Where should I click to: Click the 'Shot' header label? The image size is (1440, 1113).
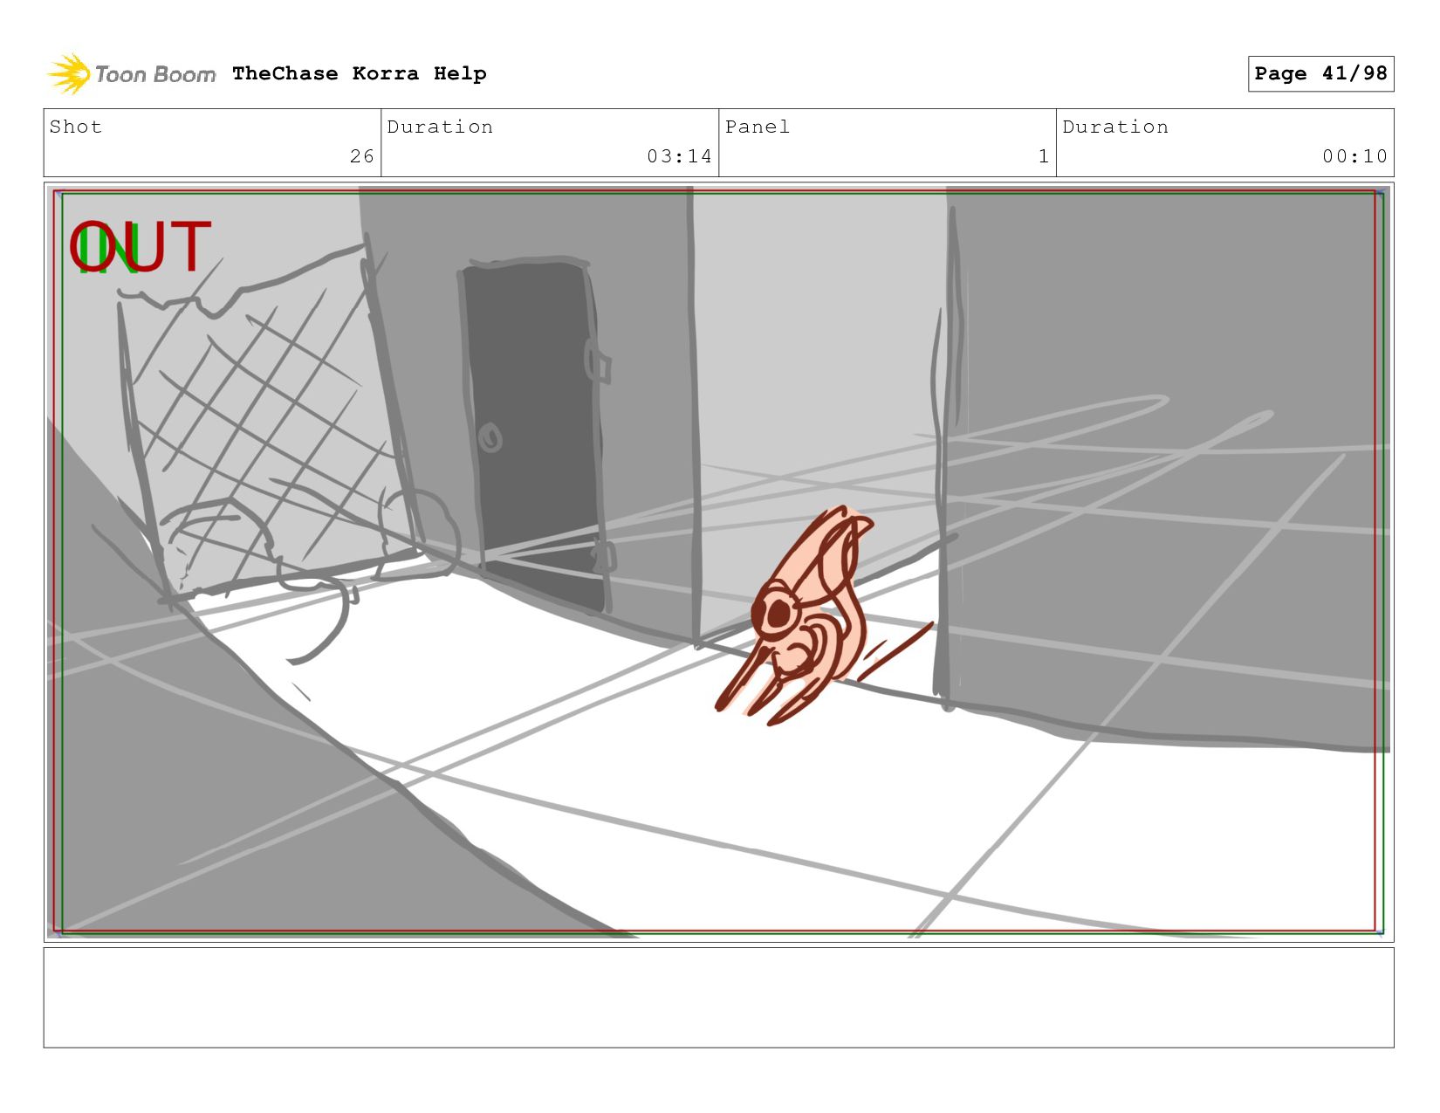76,127
